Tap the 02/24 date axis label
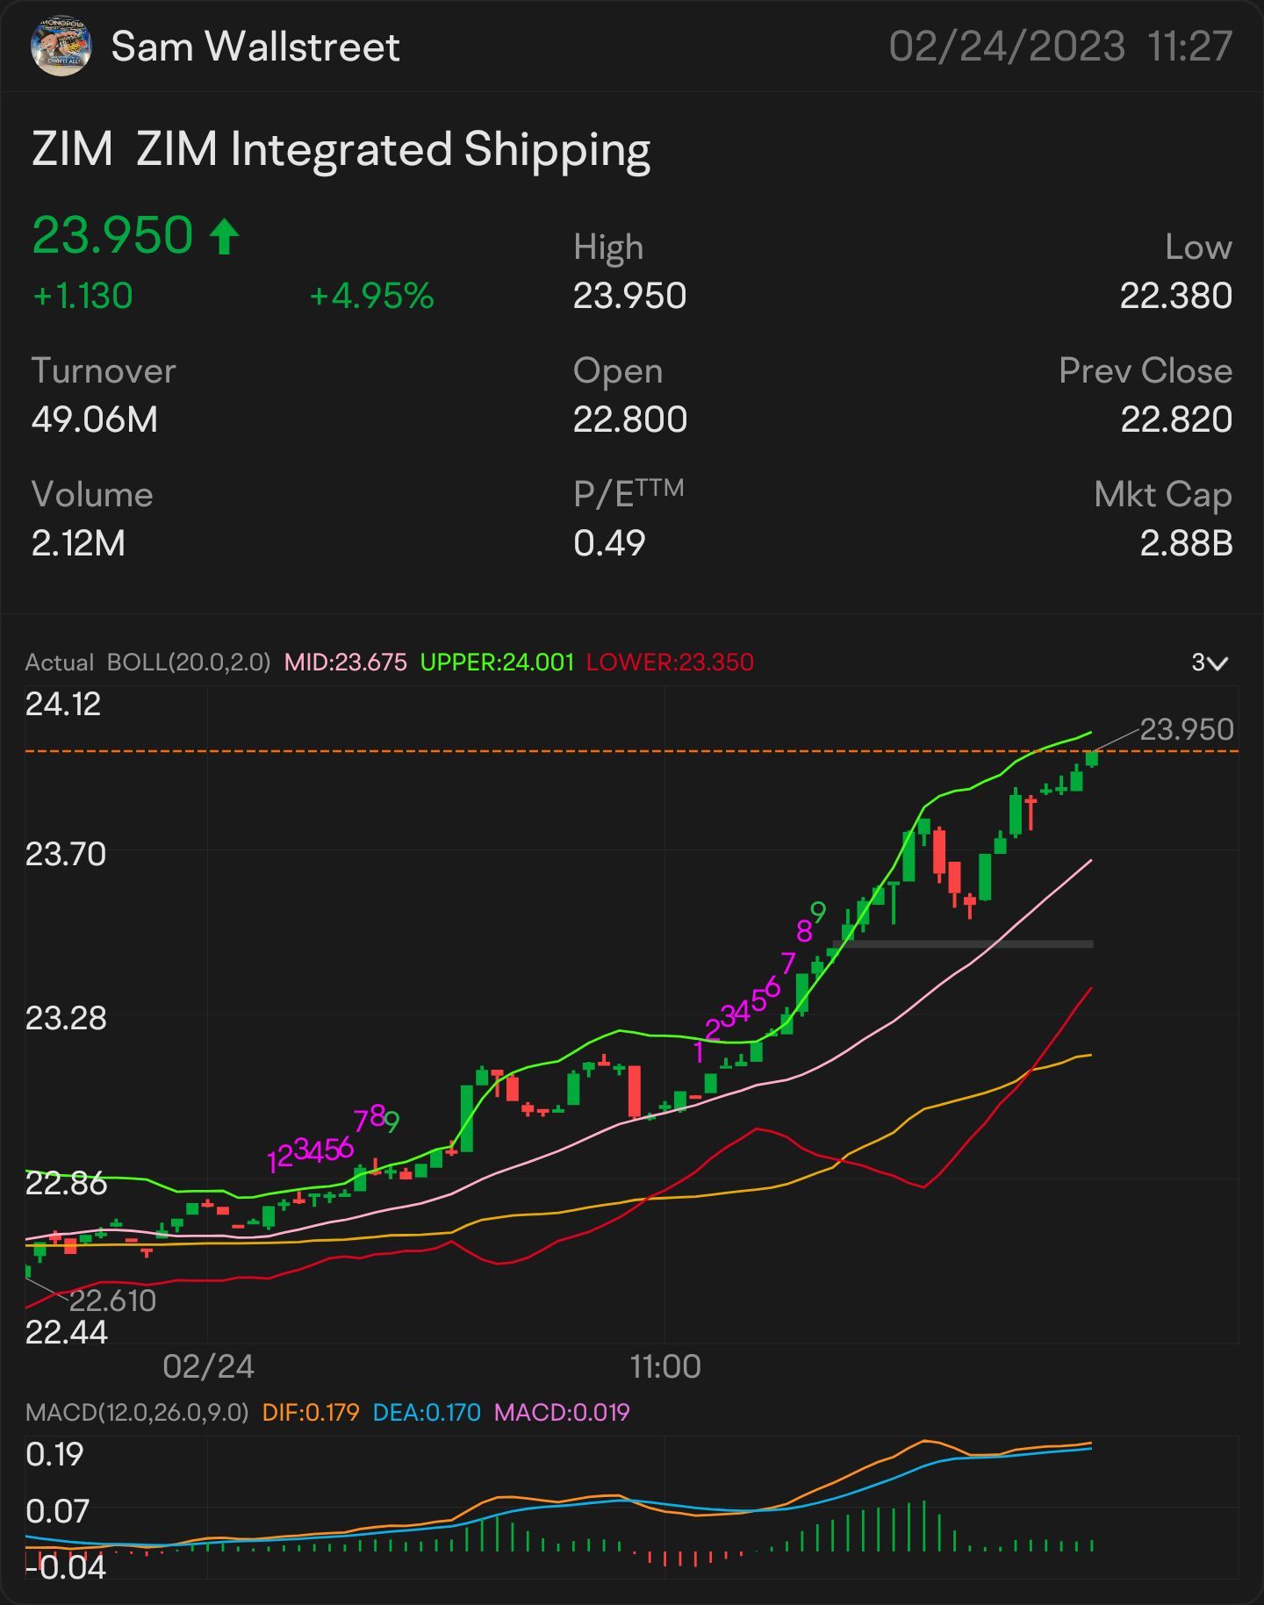1264x1605 pixels. 208,1367
